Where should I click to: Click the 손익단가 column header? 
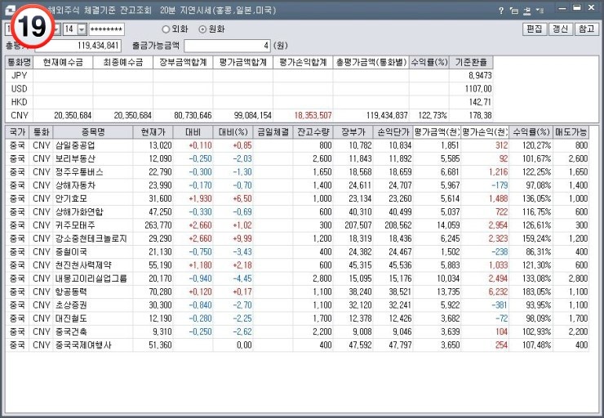click(x=393, y=132)
